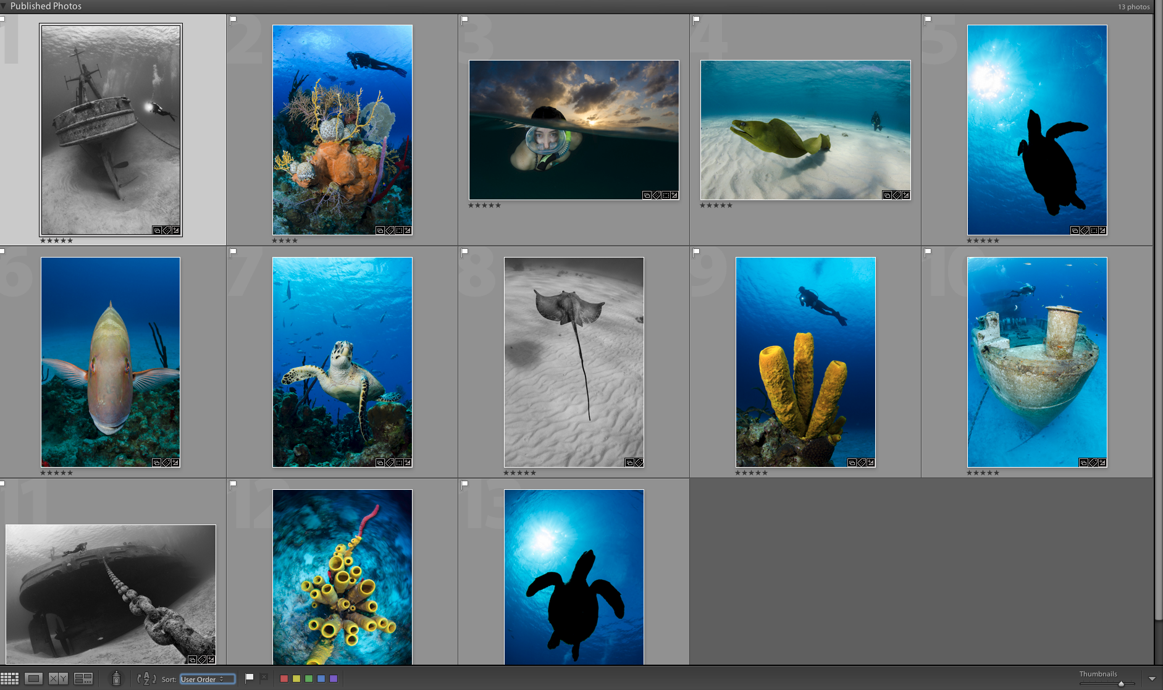Open the Compare view

pyautogui.click(x=59, y=678)
